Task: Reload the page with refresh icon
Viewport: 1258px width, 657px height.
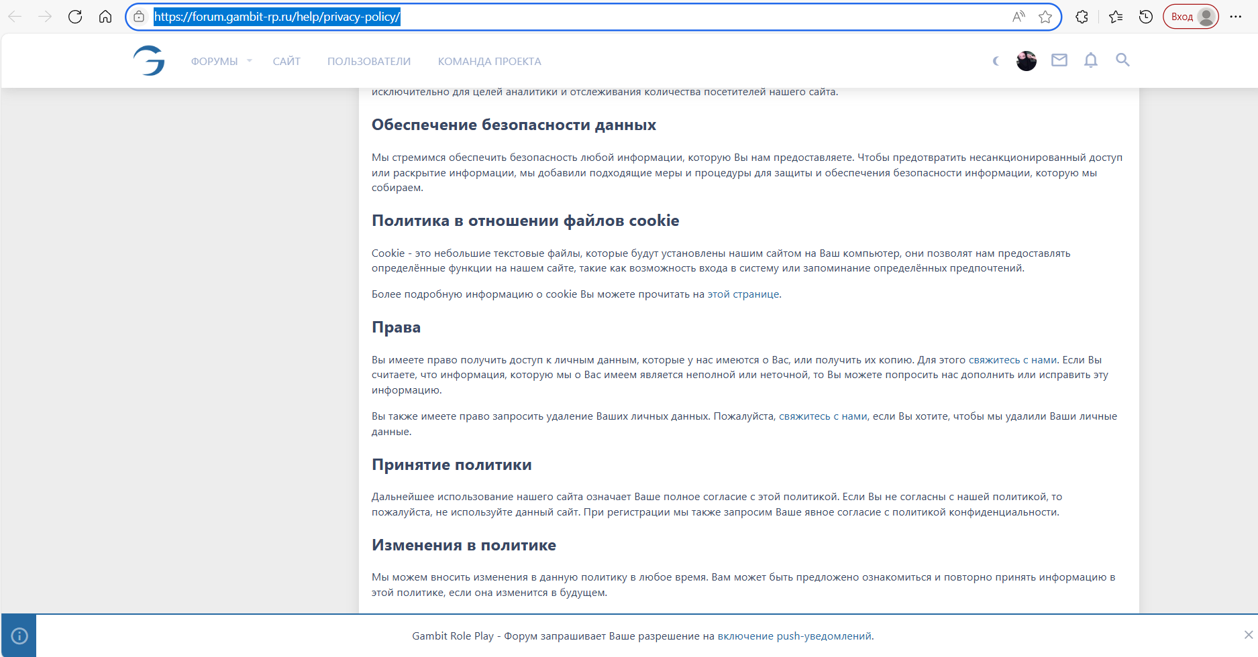Action: [x=75, y=17]
